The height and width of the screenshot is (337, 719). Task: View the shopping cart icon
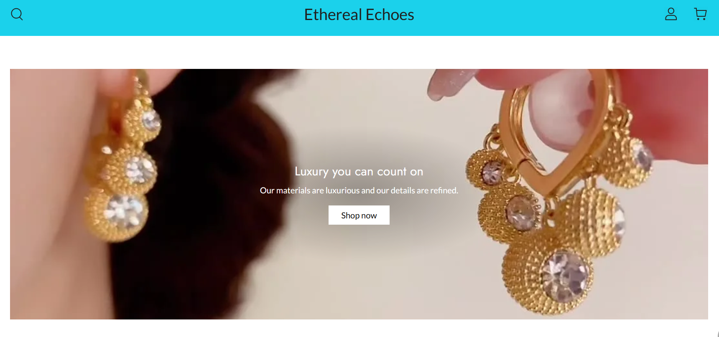coord(700,14)
